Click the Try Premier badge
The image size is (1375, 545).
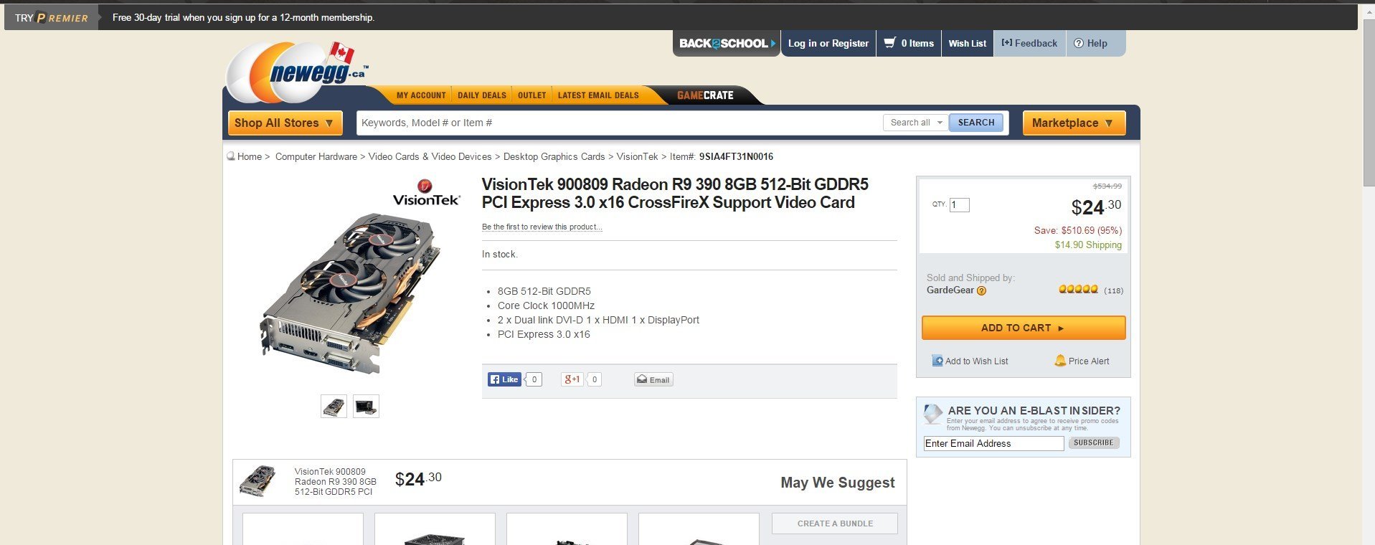(x=52, y=17)
